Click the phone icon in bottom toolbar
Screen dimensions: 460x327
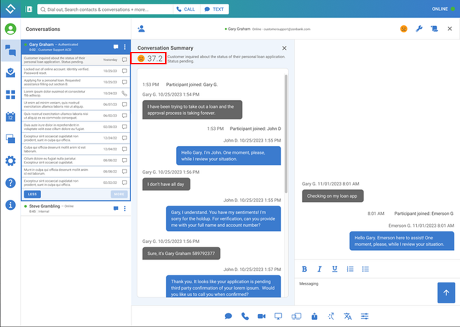point(245,316)
